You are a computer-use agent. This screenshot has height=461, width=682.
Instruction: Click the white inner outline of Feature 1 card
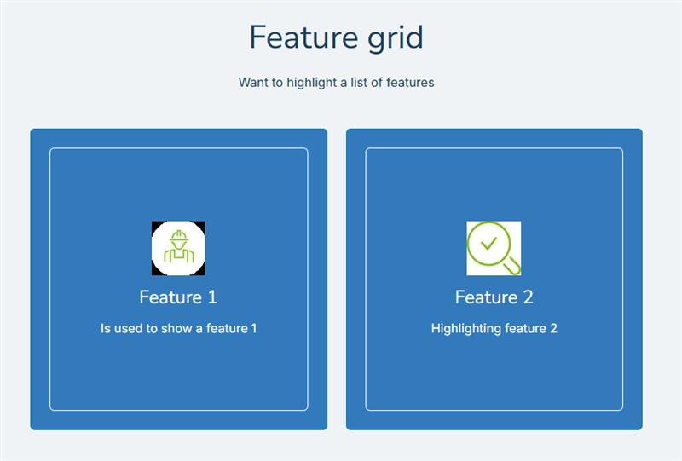tap(179, 148)
